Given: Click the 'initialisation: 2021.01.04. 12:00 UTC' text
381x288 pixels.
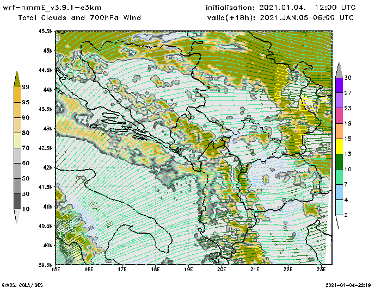Looking at the screenshot, I should (x=281, y=8).
